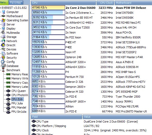The width and height of the screenshot is (152, 135).
Task: Click the Memory Latency RAM icon
Action: tap(8, 87)
